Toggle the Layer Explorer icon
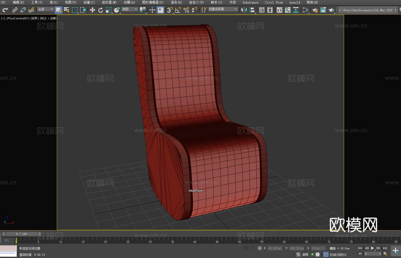The width and height of the screenshot is (401, 258). click(x=270, y=10)
